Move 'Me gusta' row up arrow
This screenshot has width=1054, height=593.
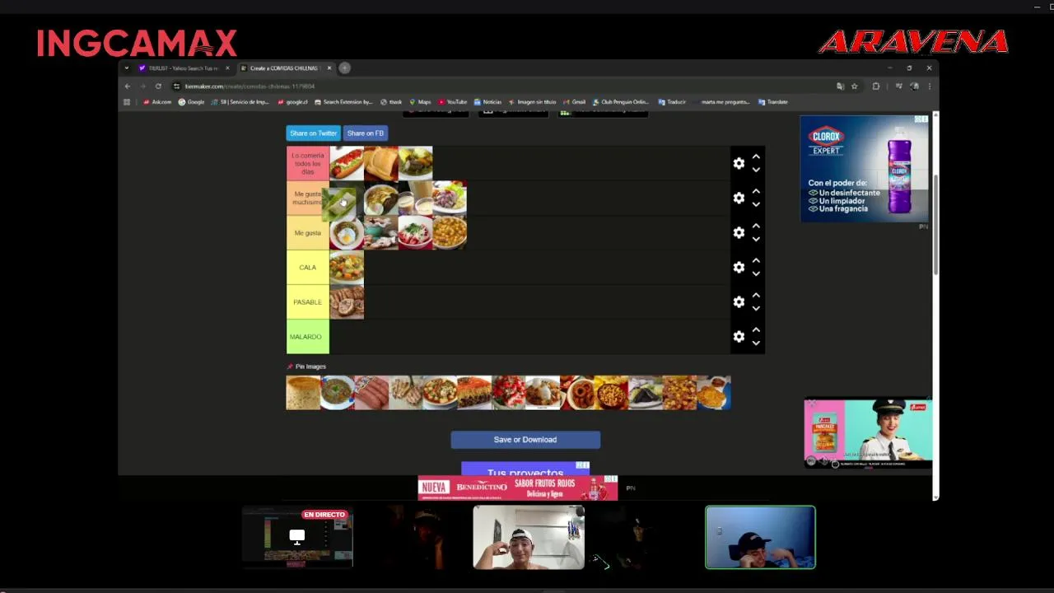coord(756,226)
